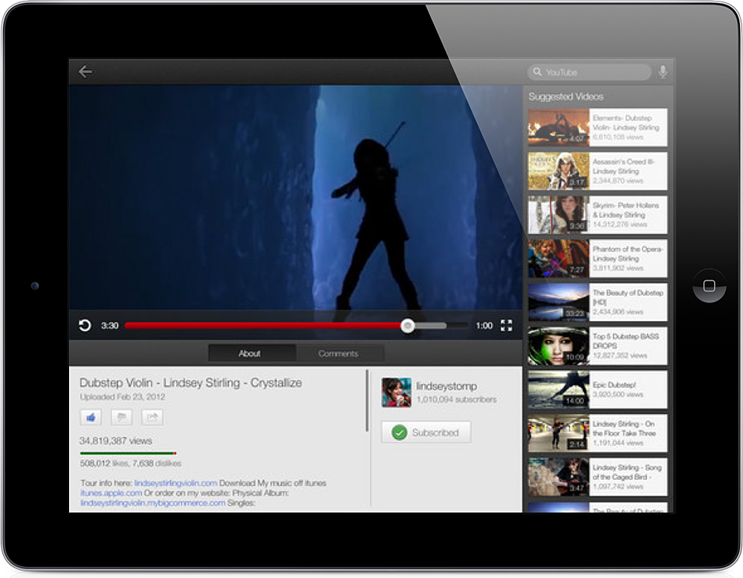Tap the back arrow icon
This screenshot has width=743, height=578.
pyautogui.click(x=85, y=72)
